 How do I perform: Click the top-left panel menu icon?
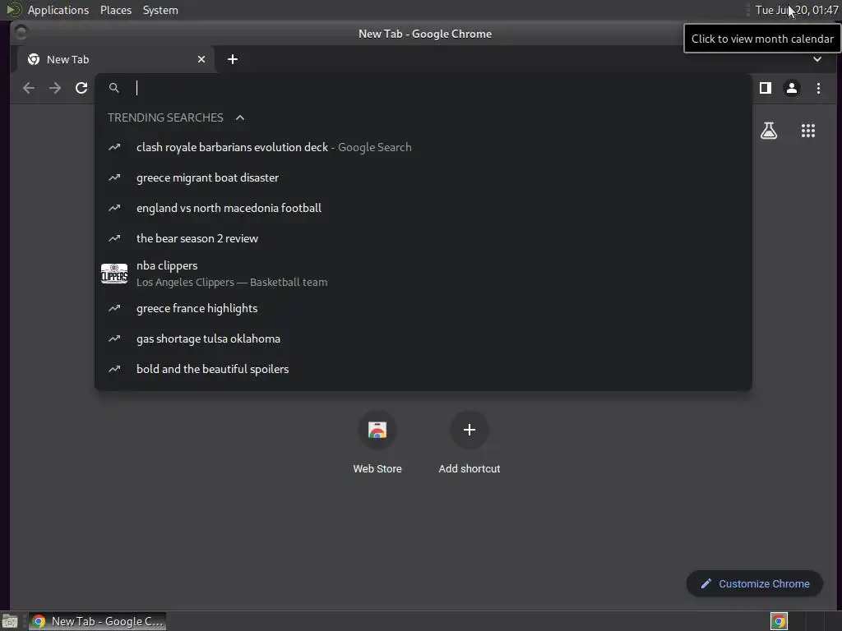14,10
